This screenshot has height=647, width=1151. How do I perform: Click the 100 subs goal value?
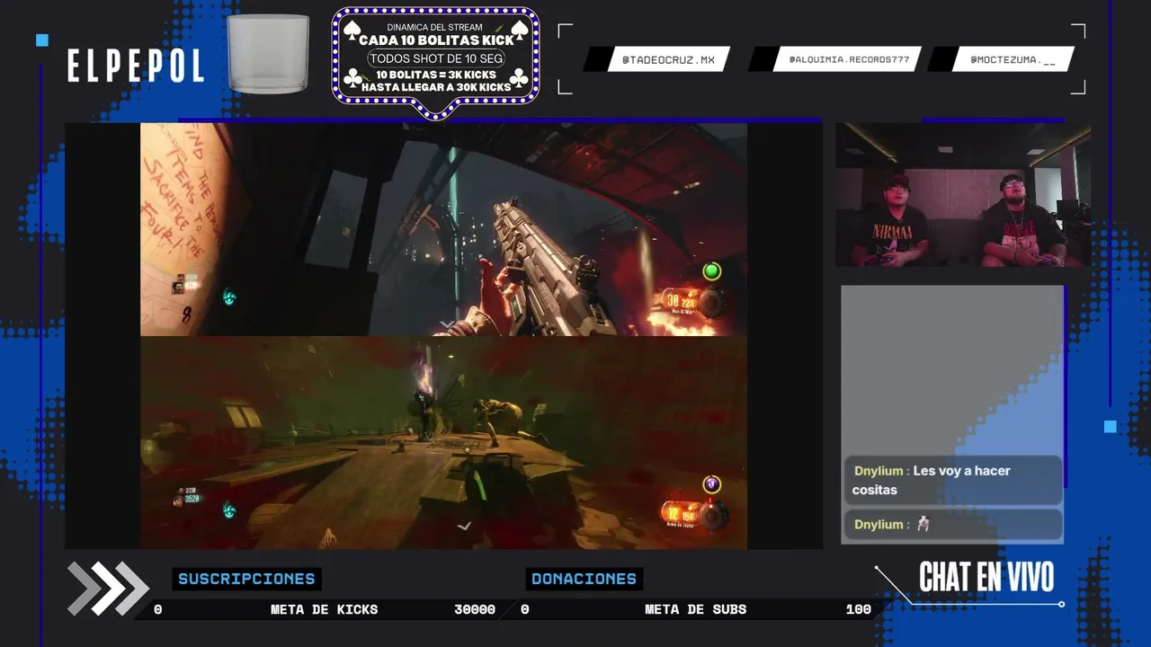point(859,609)
